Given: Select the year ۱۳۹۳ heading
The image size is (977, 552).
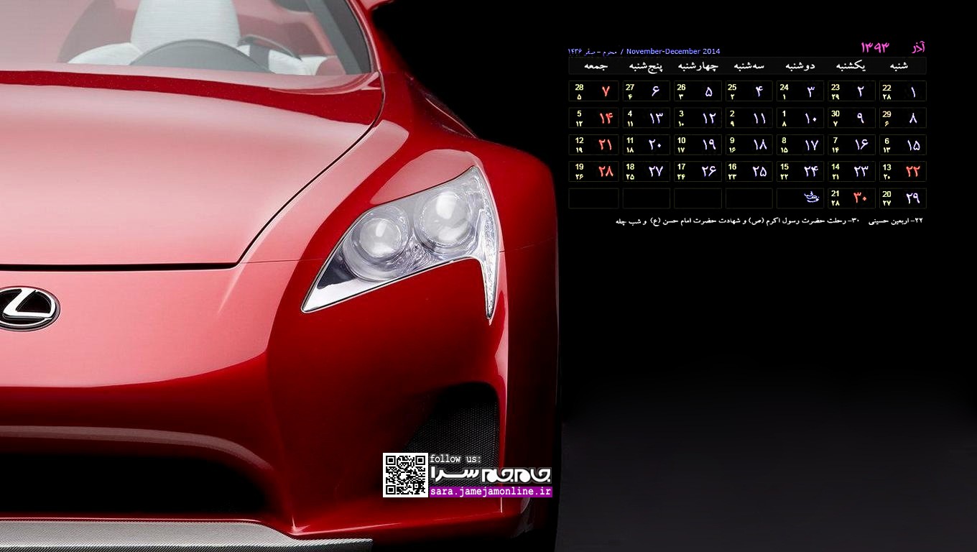Looking at the screenshot, I should pyautogui.click(x=875, y=47).
